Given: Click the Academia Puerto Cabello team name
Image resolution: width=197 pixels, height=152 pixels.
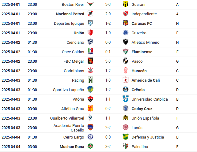Looking at the screenshot, I should [x=69, y=128].
